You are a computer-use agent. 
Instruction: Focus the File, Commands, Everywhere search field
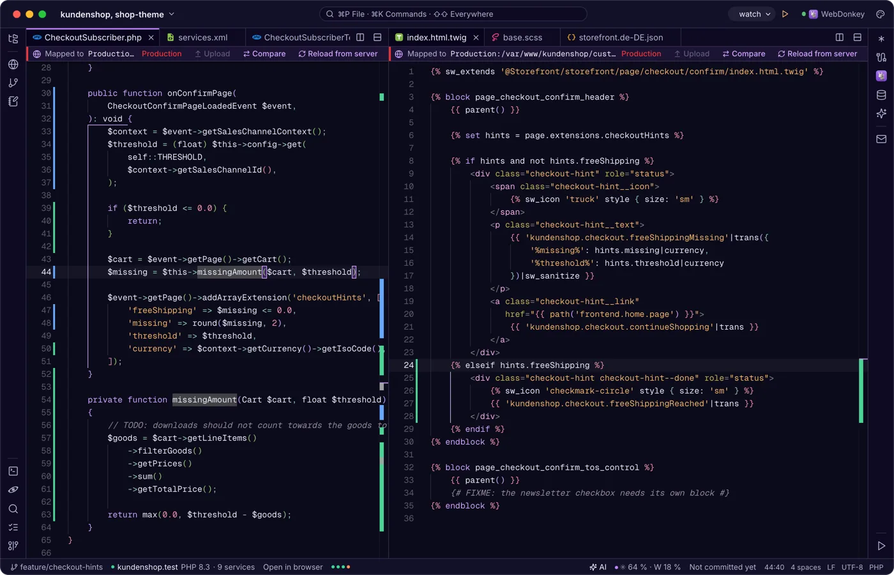[x=453, y=14]
